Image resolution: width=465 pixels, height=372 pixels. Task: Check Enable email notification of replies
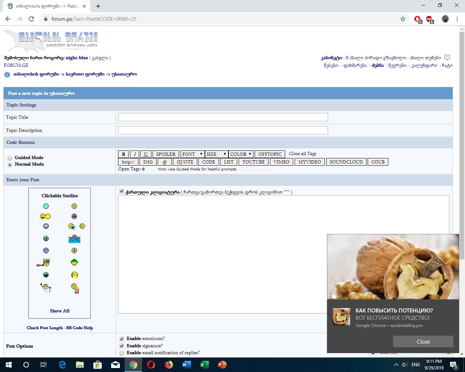tap(122, 353)
